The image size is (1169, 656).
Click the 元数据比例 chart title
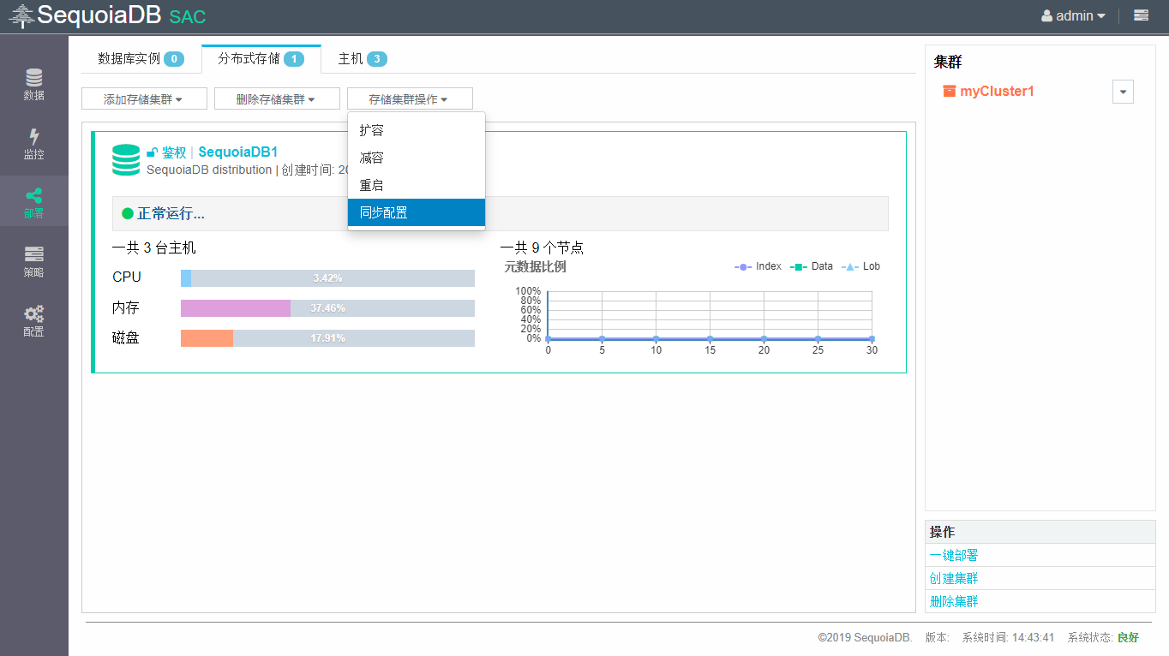(535, 266)
